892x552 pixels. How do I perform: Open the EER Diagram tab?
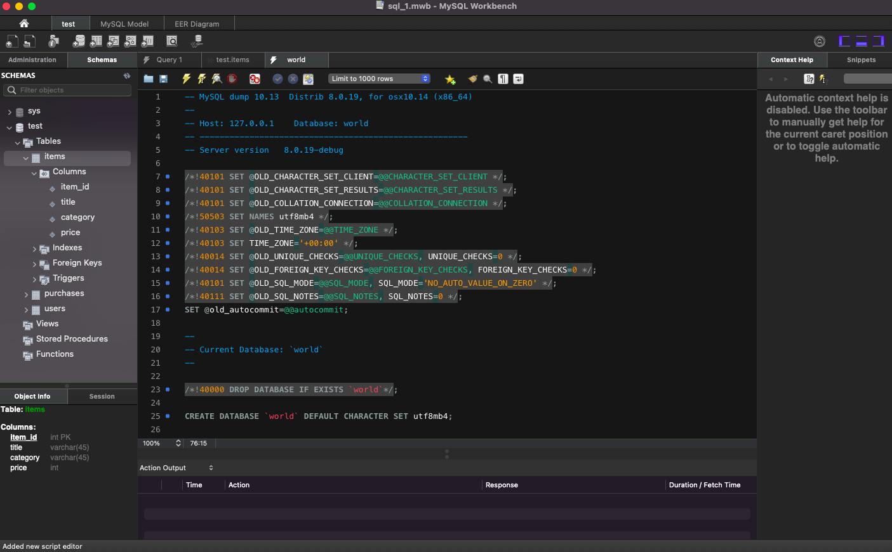pos(197,23)
